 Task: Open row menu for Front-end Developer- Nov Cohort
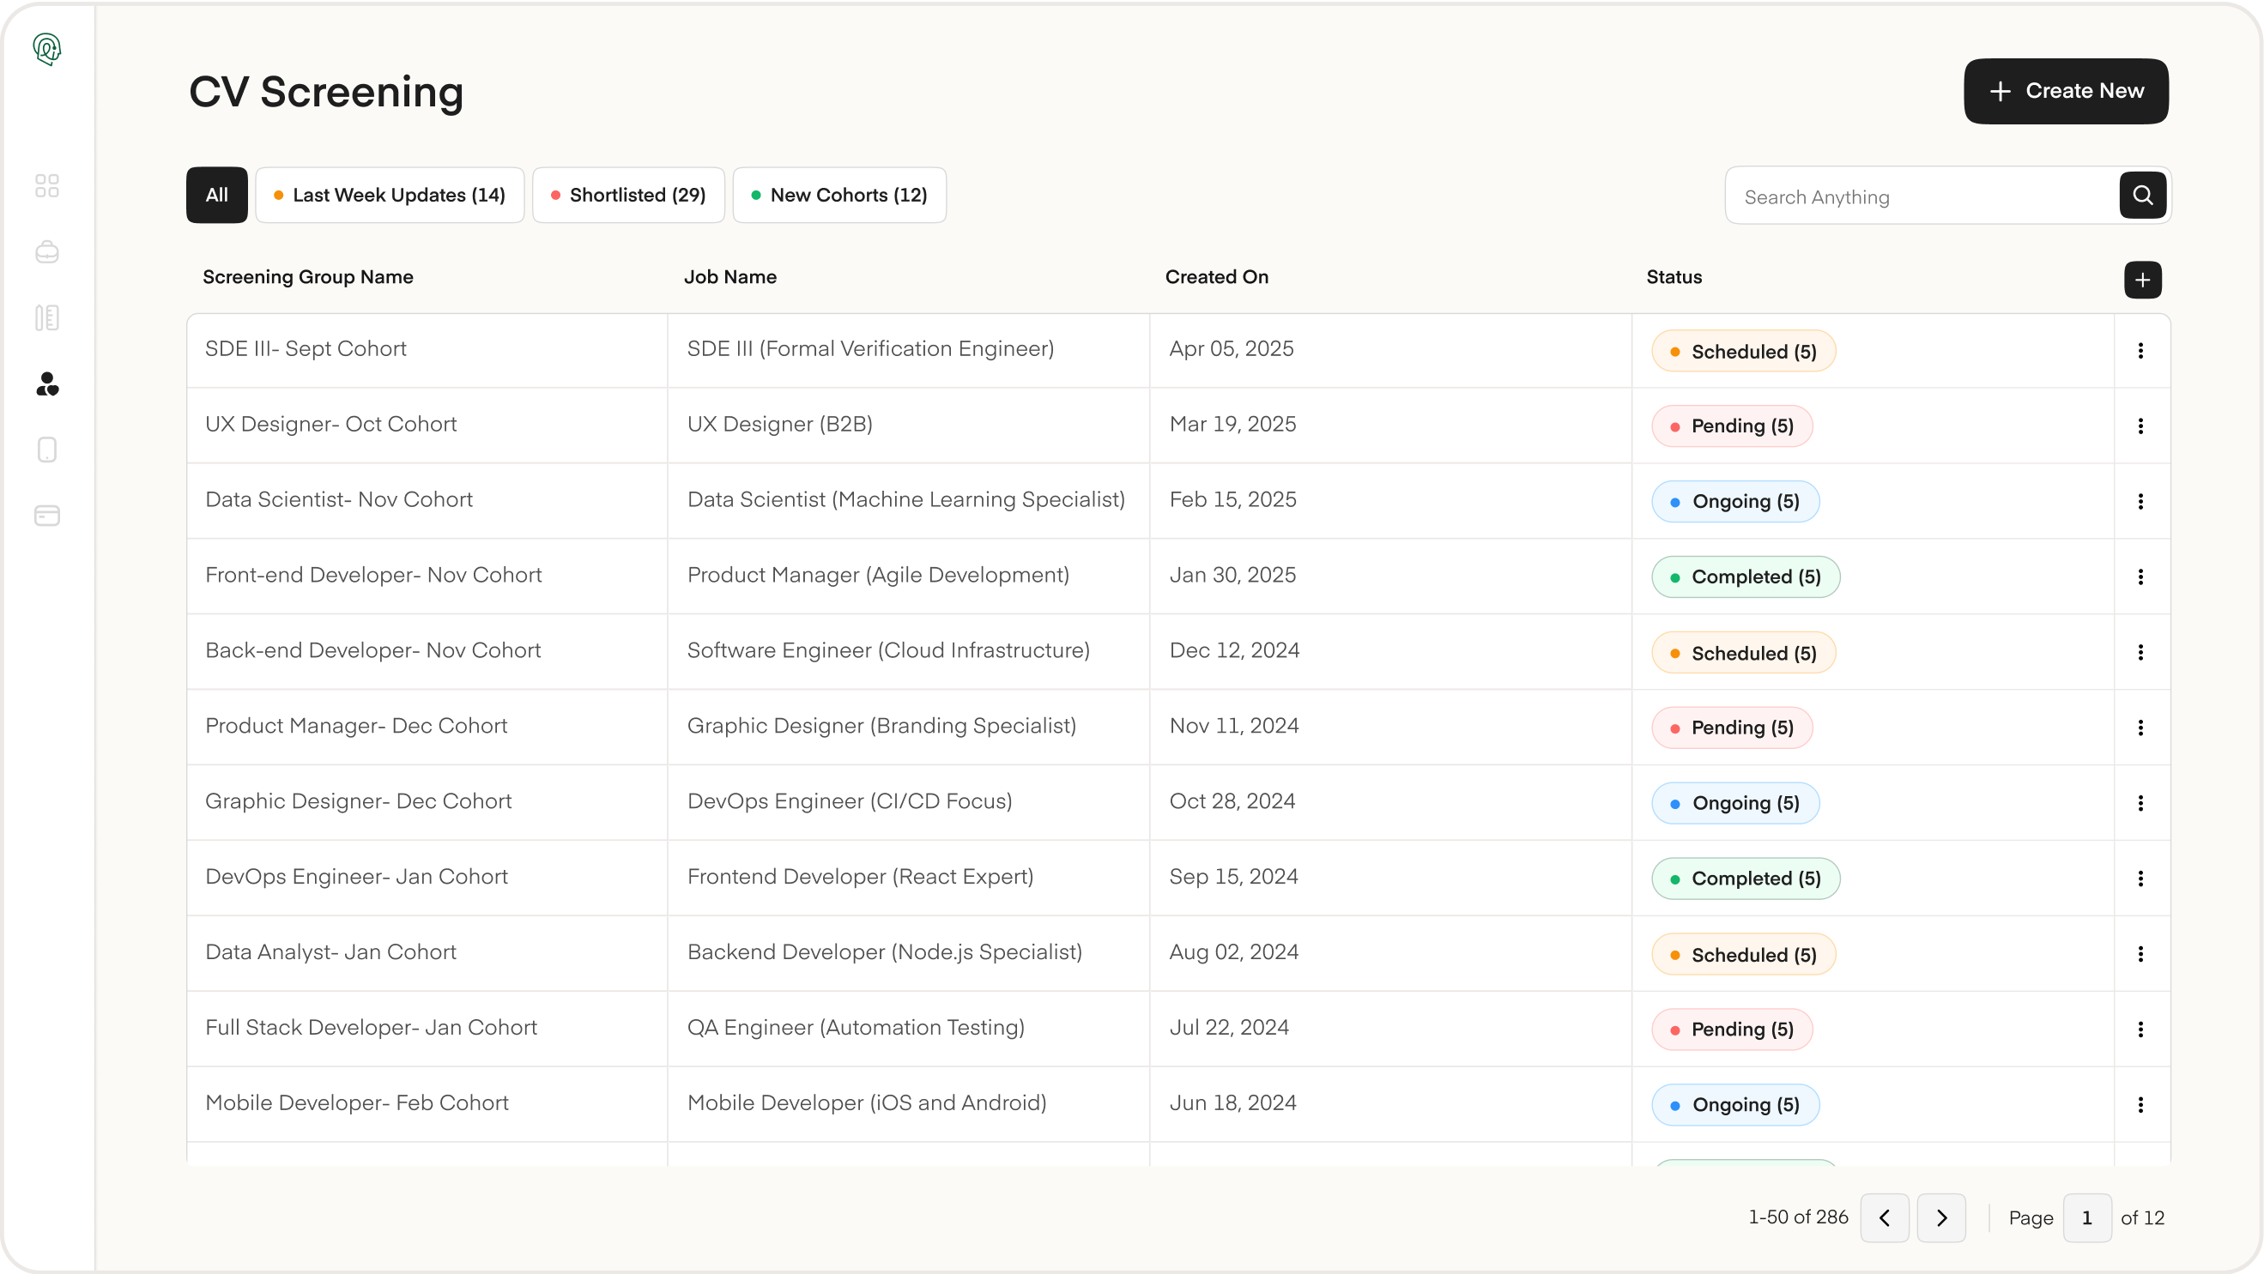[2141, 577]
